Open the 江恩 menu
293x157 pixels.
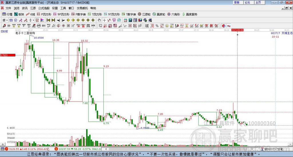(33, 8)
